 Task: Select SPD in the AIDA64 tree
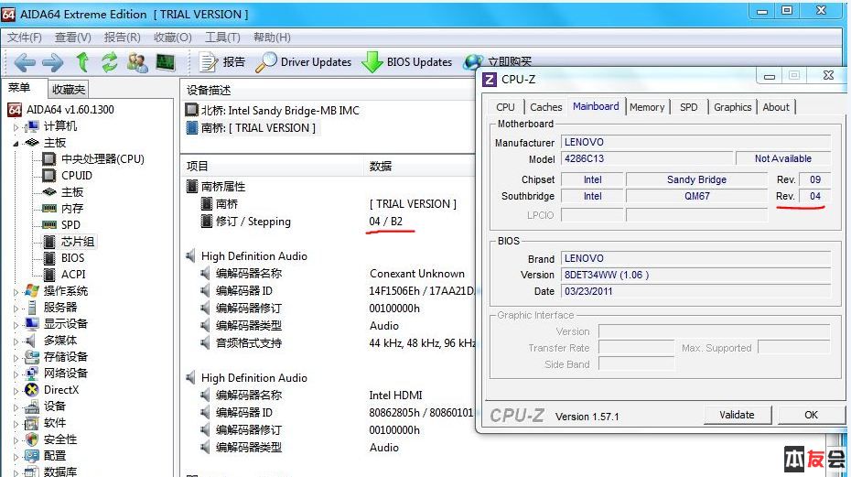[x=70, y=225]
